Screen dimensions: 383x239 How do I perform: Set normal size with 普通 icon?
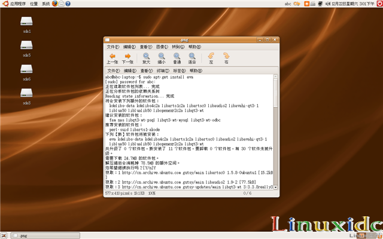pyautogui.click(x=177, y=59)
